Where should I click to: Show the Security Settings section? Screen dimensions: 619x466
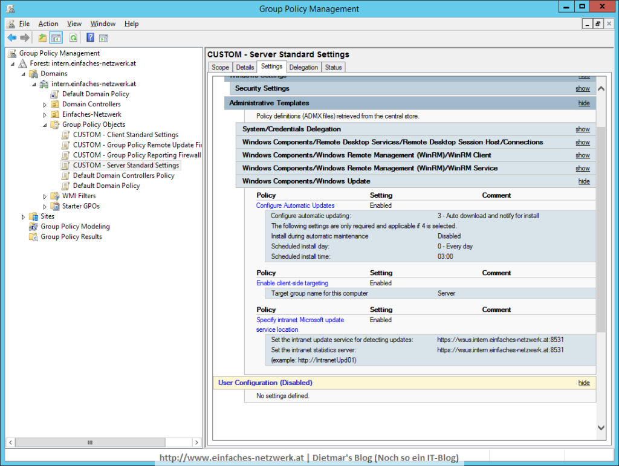[x=582, y=88]
